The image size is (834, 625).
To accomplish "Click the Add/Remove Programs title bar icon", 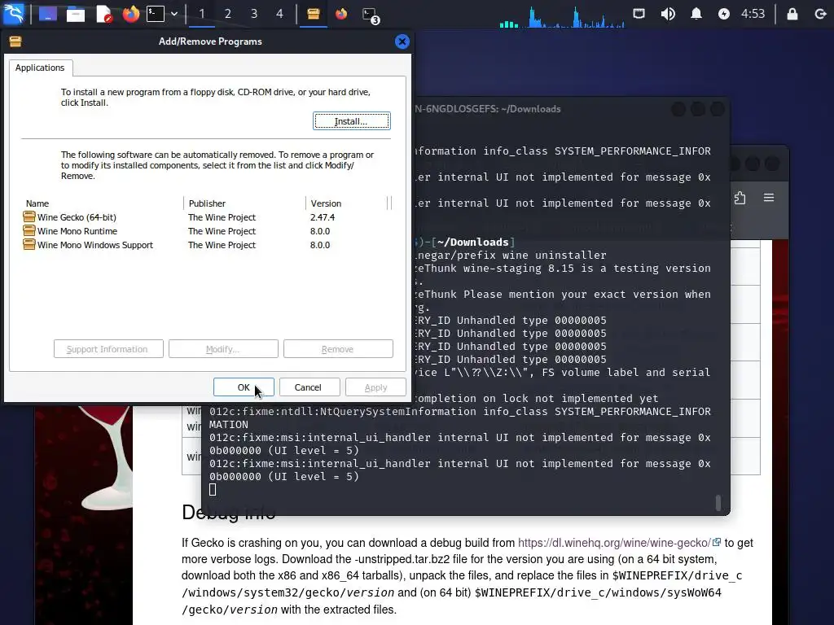I will pos(15,42).
